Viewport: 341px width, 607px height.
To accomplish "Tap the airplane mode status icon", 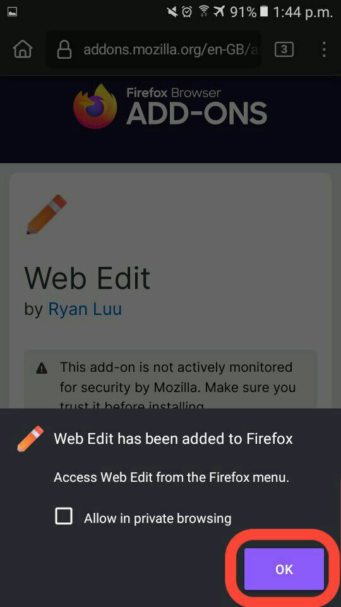I will (x=219, y=12).
